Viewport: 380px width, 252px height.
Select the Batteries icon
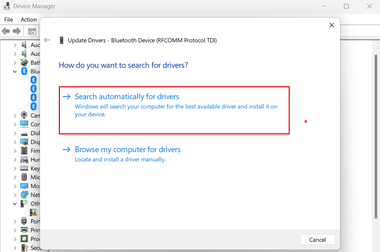24,62
